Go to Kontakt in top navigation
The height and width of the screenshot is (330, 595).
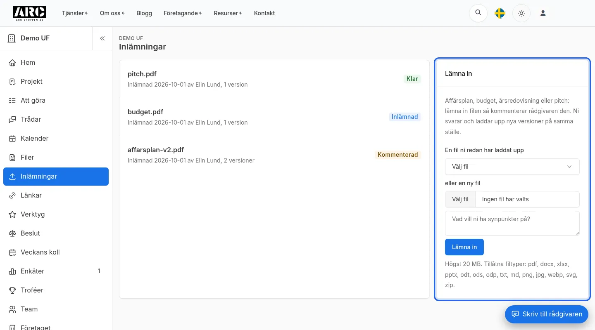coord(264,13)
